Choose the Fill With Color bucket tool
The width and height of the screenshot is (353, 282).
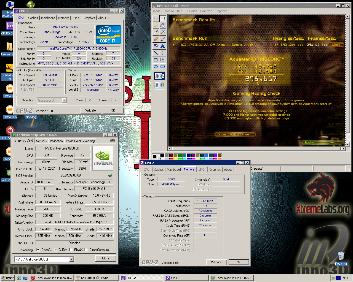163,25
